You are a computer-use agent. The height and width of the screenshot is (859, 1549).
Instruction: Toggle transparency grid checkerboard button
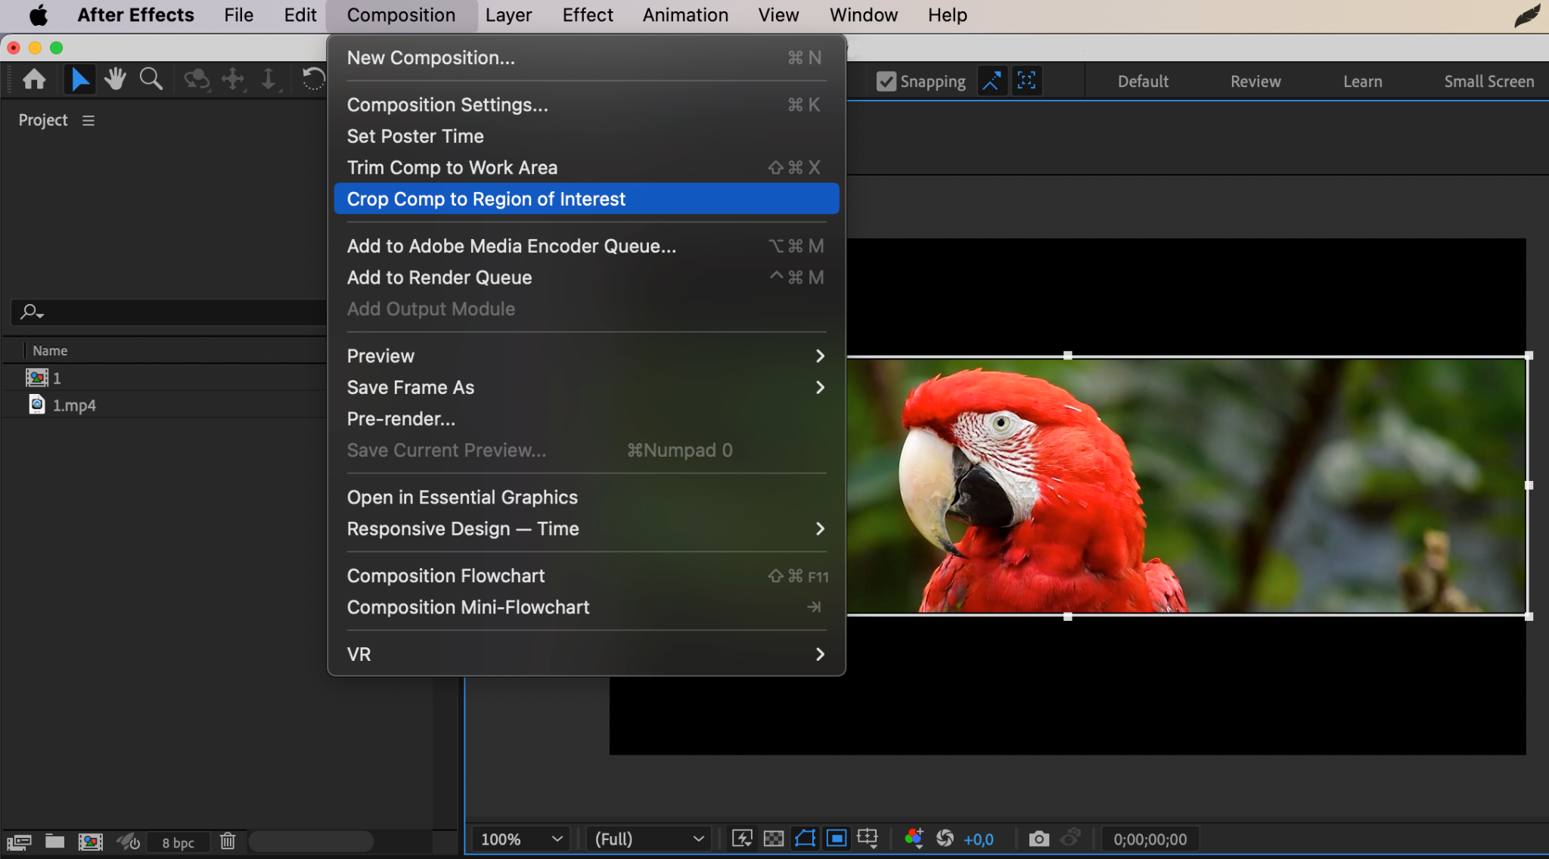click(774, 839)
